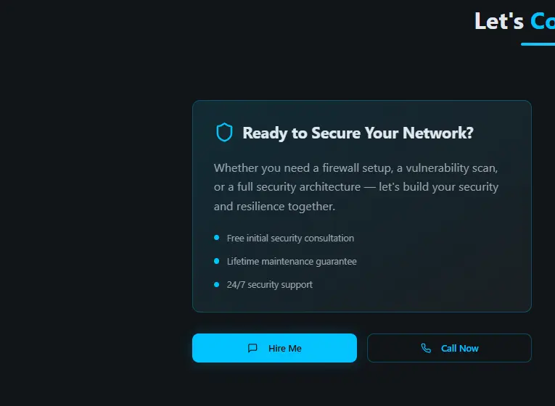Click the blue 'Co' text in page title

point(542,21)
